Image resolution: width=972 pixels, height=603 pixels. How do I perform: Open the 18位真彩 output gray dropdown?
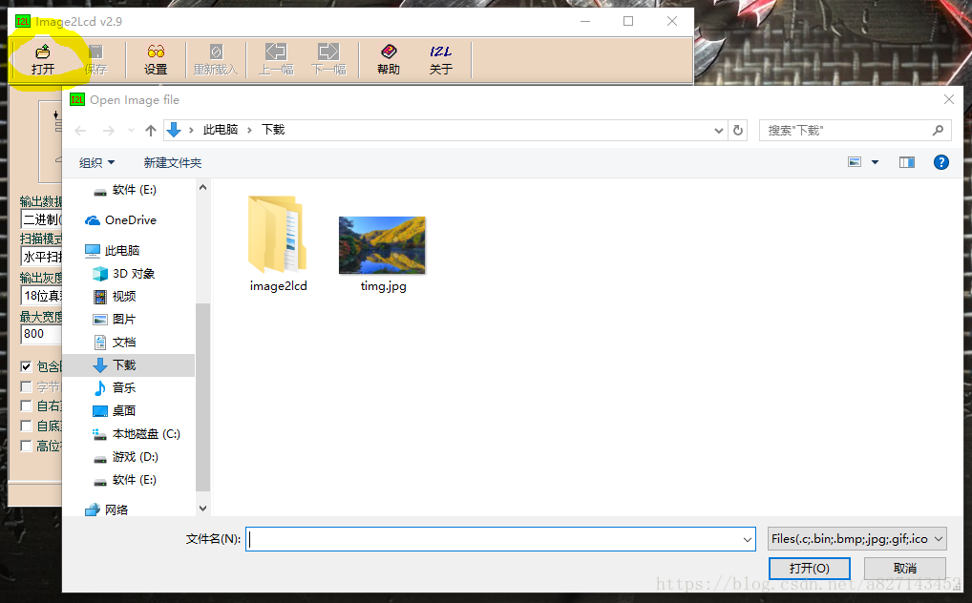click(x=42, y=296)
